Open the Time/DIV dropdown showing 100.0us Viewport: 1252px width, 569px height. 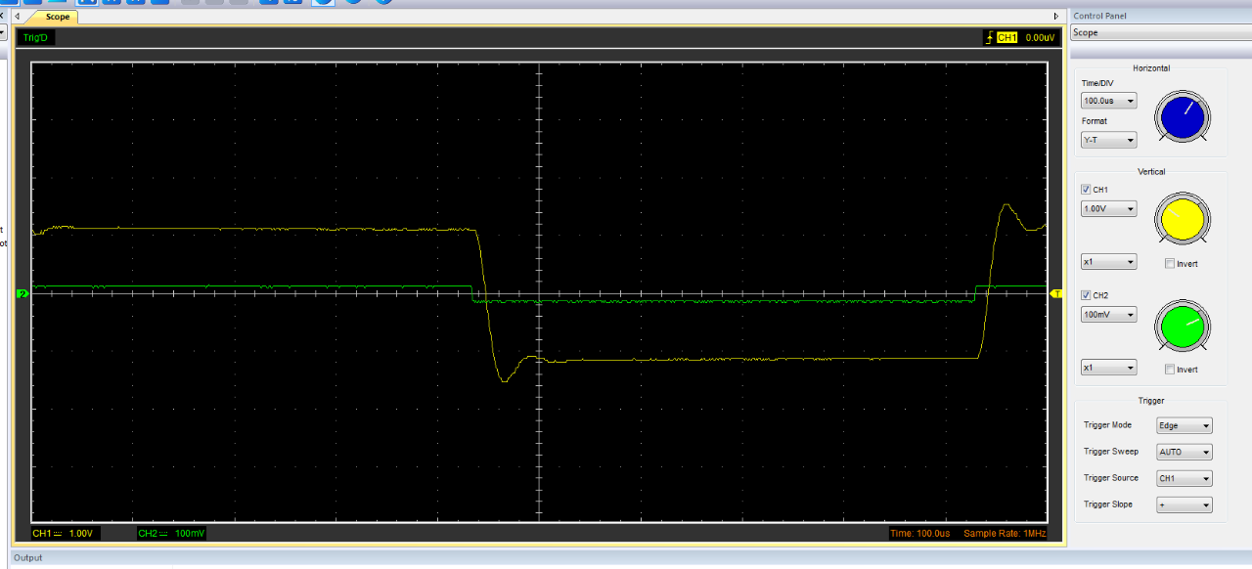(1108, 101)
